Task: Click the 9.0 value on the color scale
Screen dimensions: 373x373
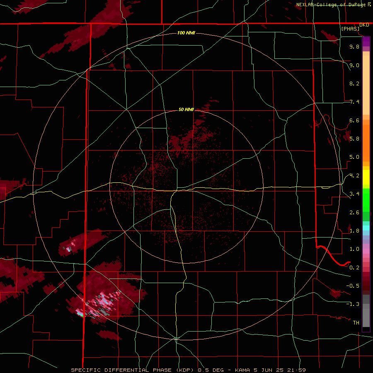Action: [354, 65]
